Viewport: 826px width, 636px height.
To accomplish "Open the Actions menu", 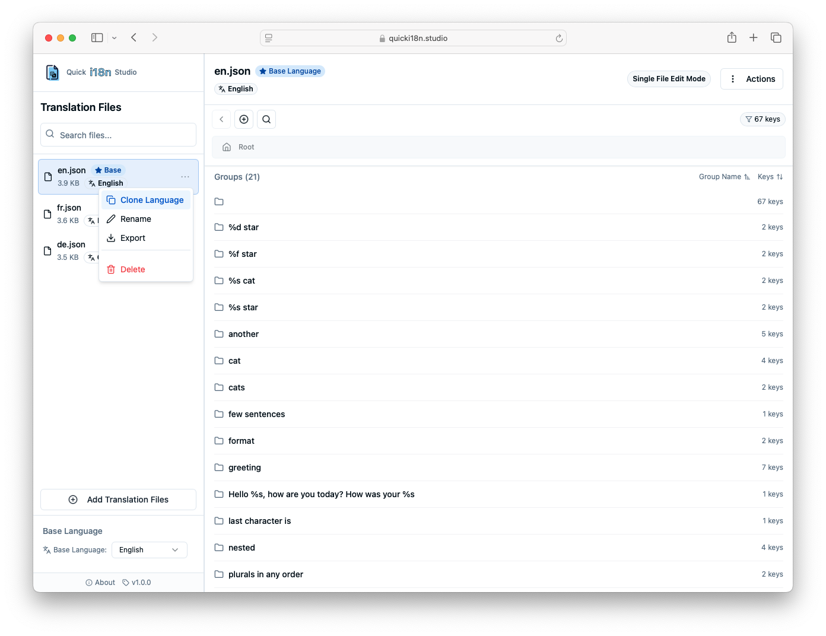I will [x=751, y=78].
